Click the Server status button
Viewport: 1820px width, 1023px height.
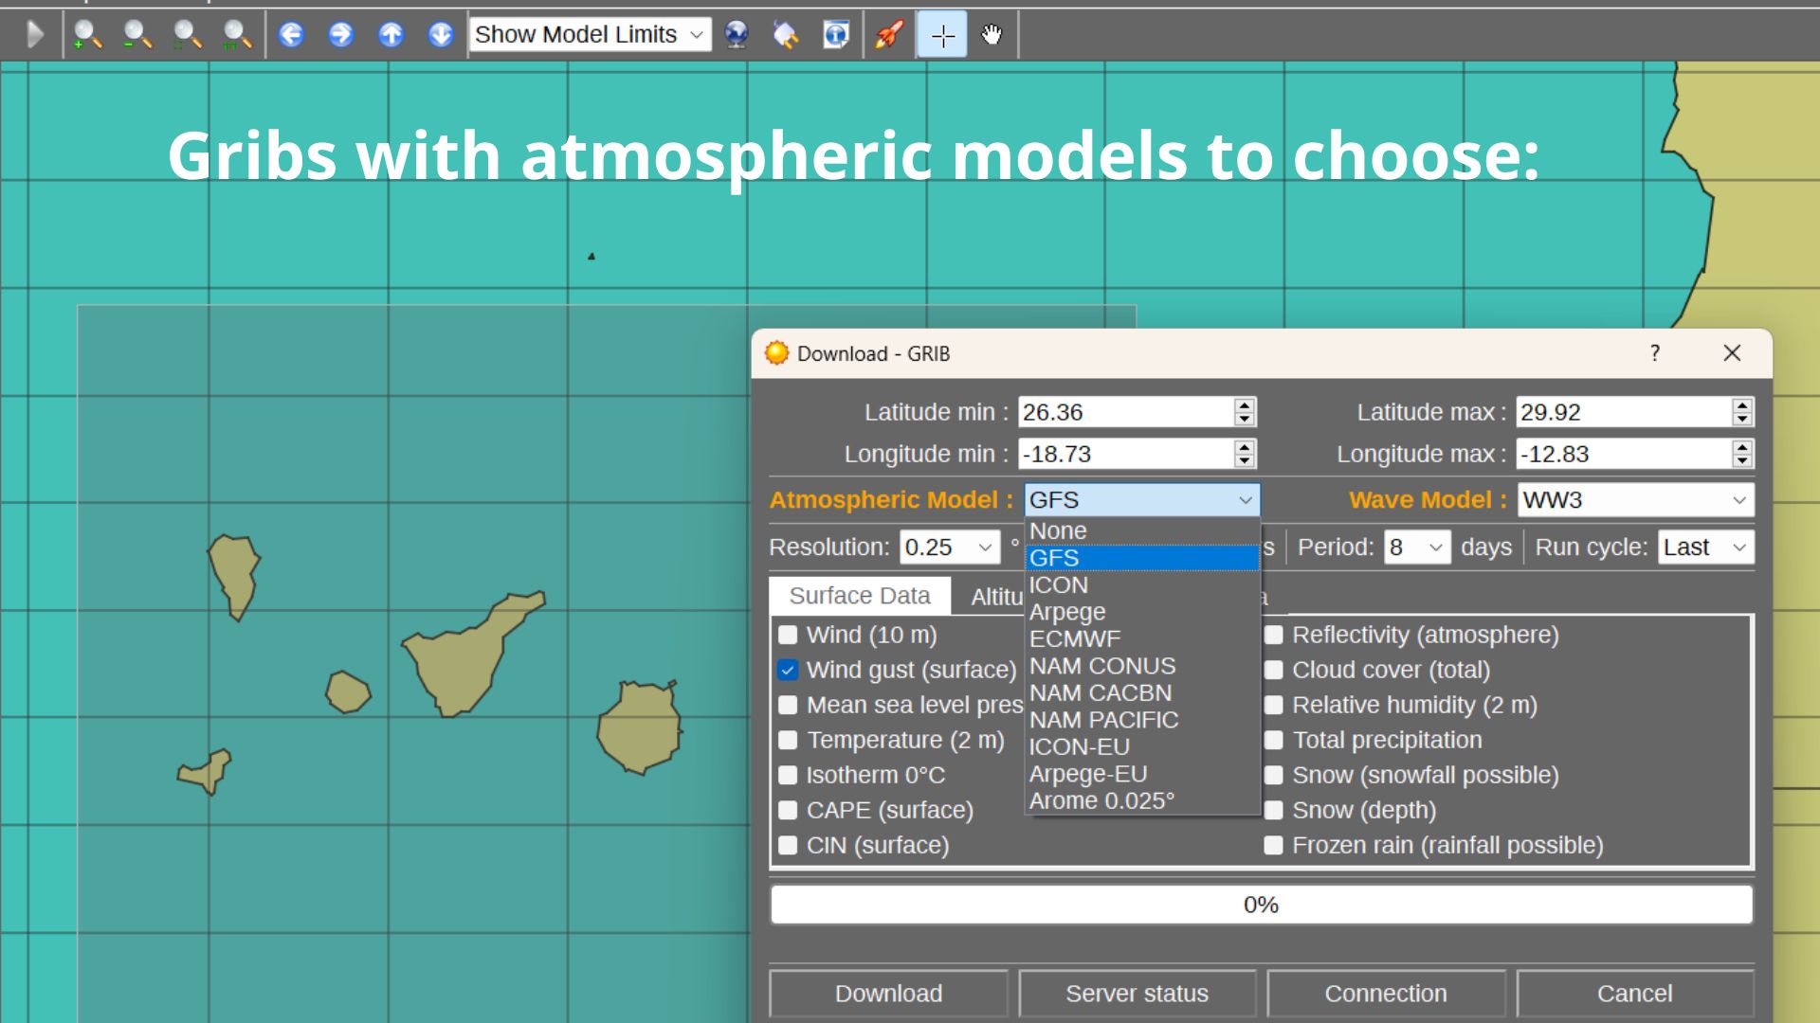(x=1137, y=994)
